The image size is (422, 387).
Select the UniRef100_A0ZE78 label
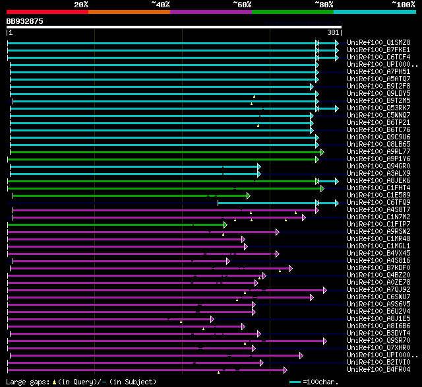(378, 283)
